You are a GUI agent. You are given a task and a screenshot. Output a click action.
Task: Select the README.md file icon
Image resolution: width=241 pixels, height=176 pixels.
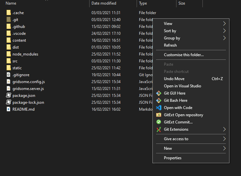[9, 109]
